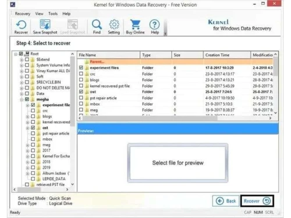Check the LEPIDE_DATA checkbox in tree

33,178
